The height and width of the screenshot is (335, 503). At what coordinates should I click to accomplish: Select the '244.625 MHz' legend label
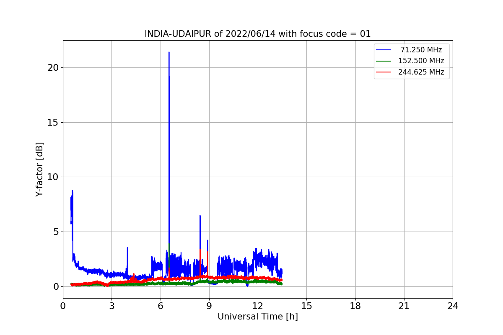[x=421, y=72]
